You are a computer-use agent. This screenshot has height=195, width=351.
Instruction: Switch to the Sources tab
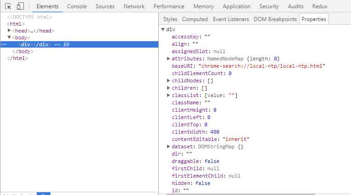pos(105,6)
